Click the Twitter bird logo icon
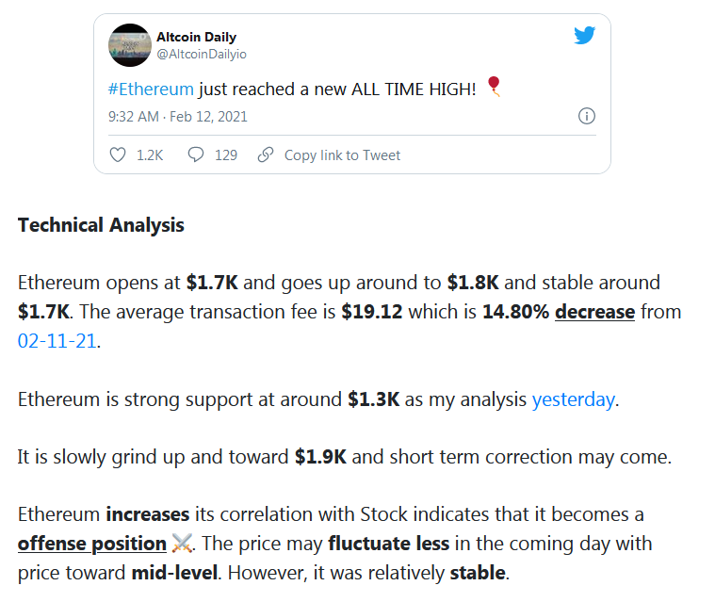The height and width of the screenshot is (602, 715). [585, 35]
